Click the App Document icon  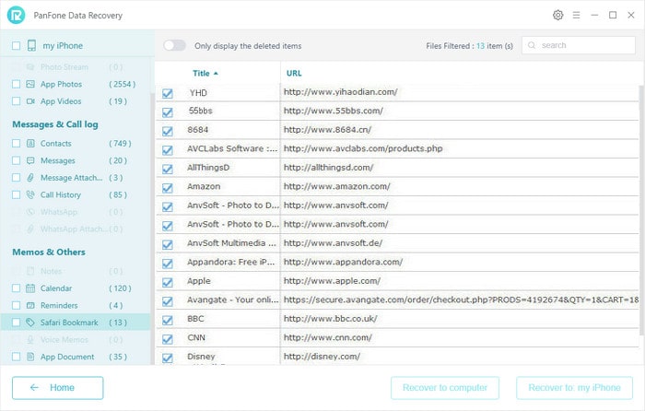pos(30,357)
